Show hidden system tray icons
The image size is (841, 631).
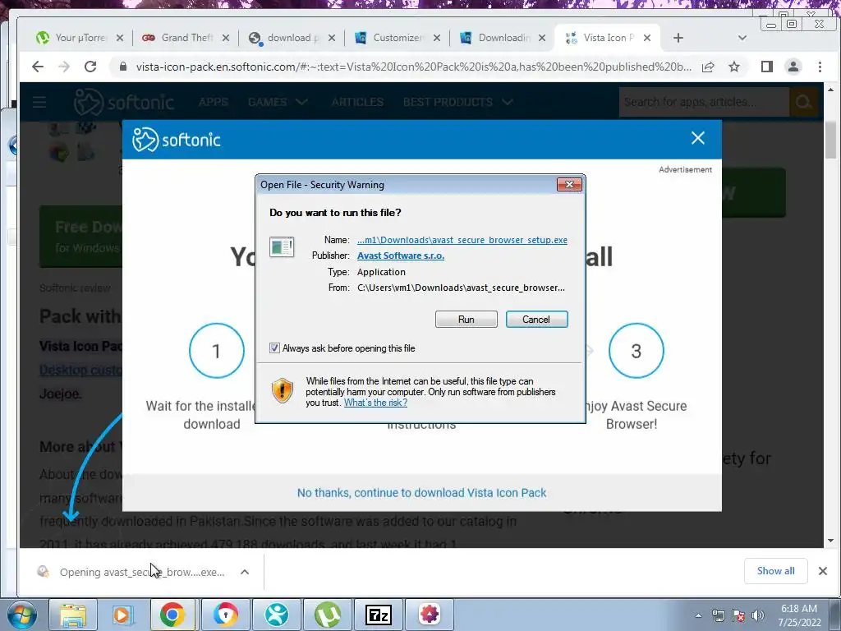tap(698, 615)
